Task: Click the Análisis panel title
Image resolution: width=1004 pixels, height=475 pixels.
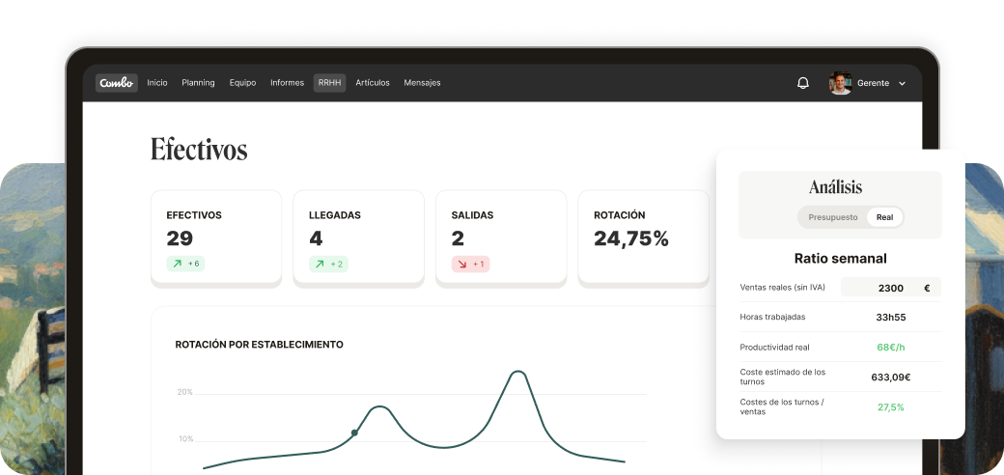Action: [x=836, y=187]
